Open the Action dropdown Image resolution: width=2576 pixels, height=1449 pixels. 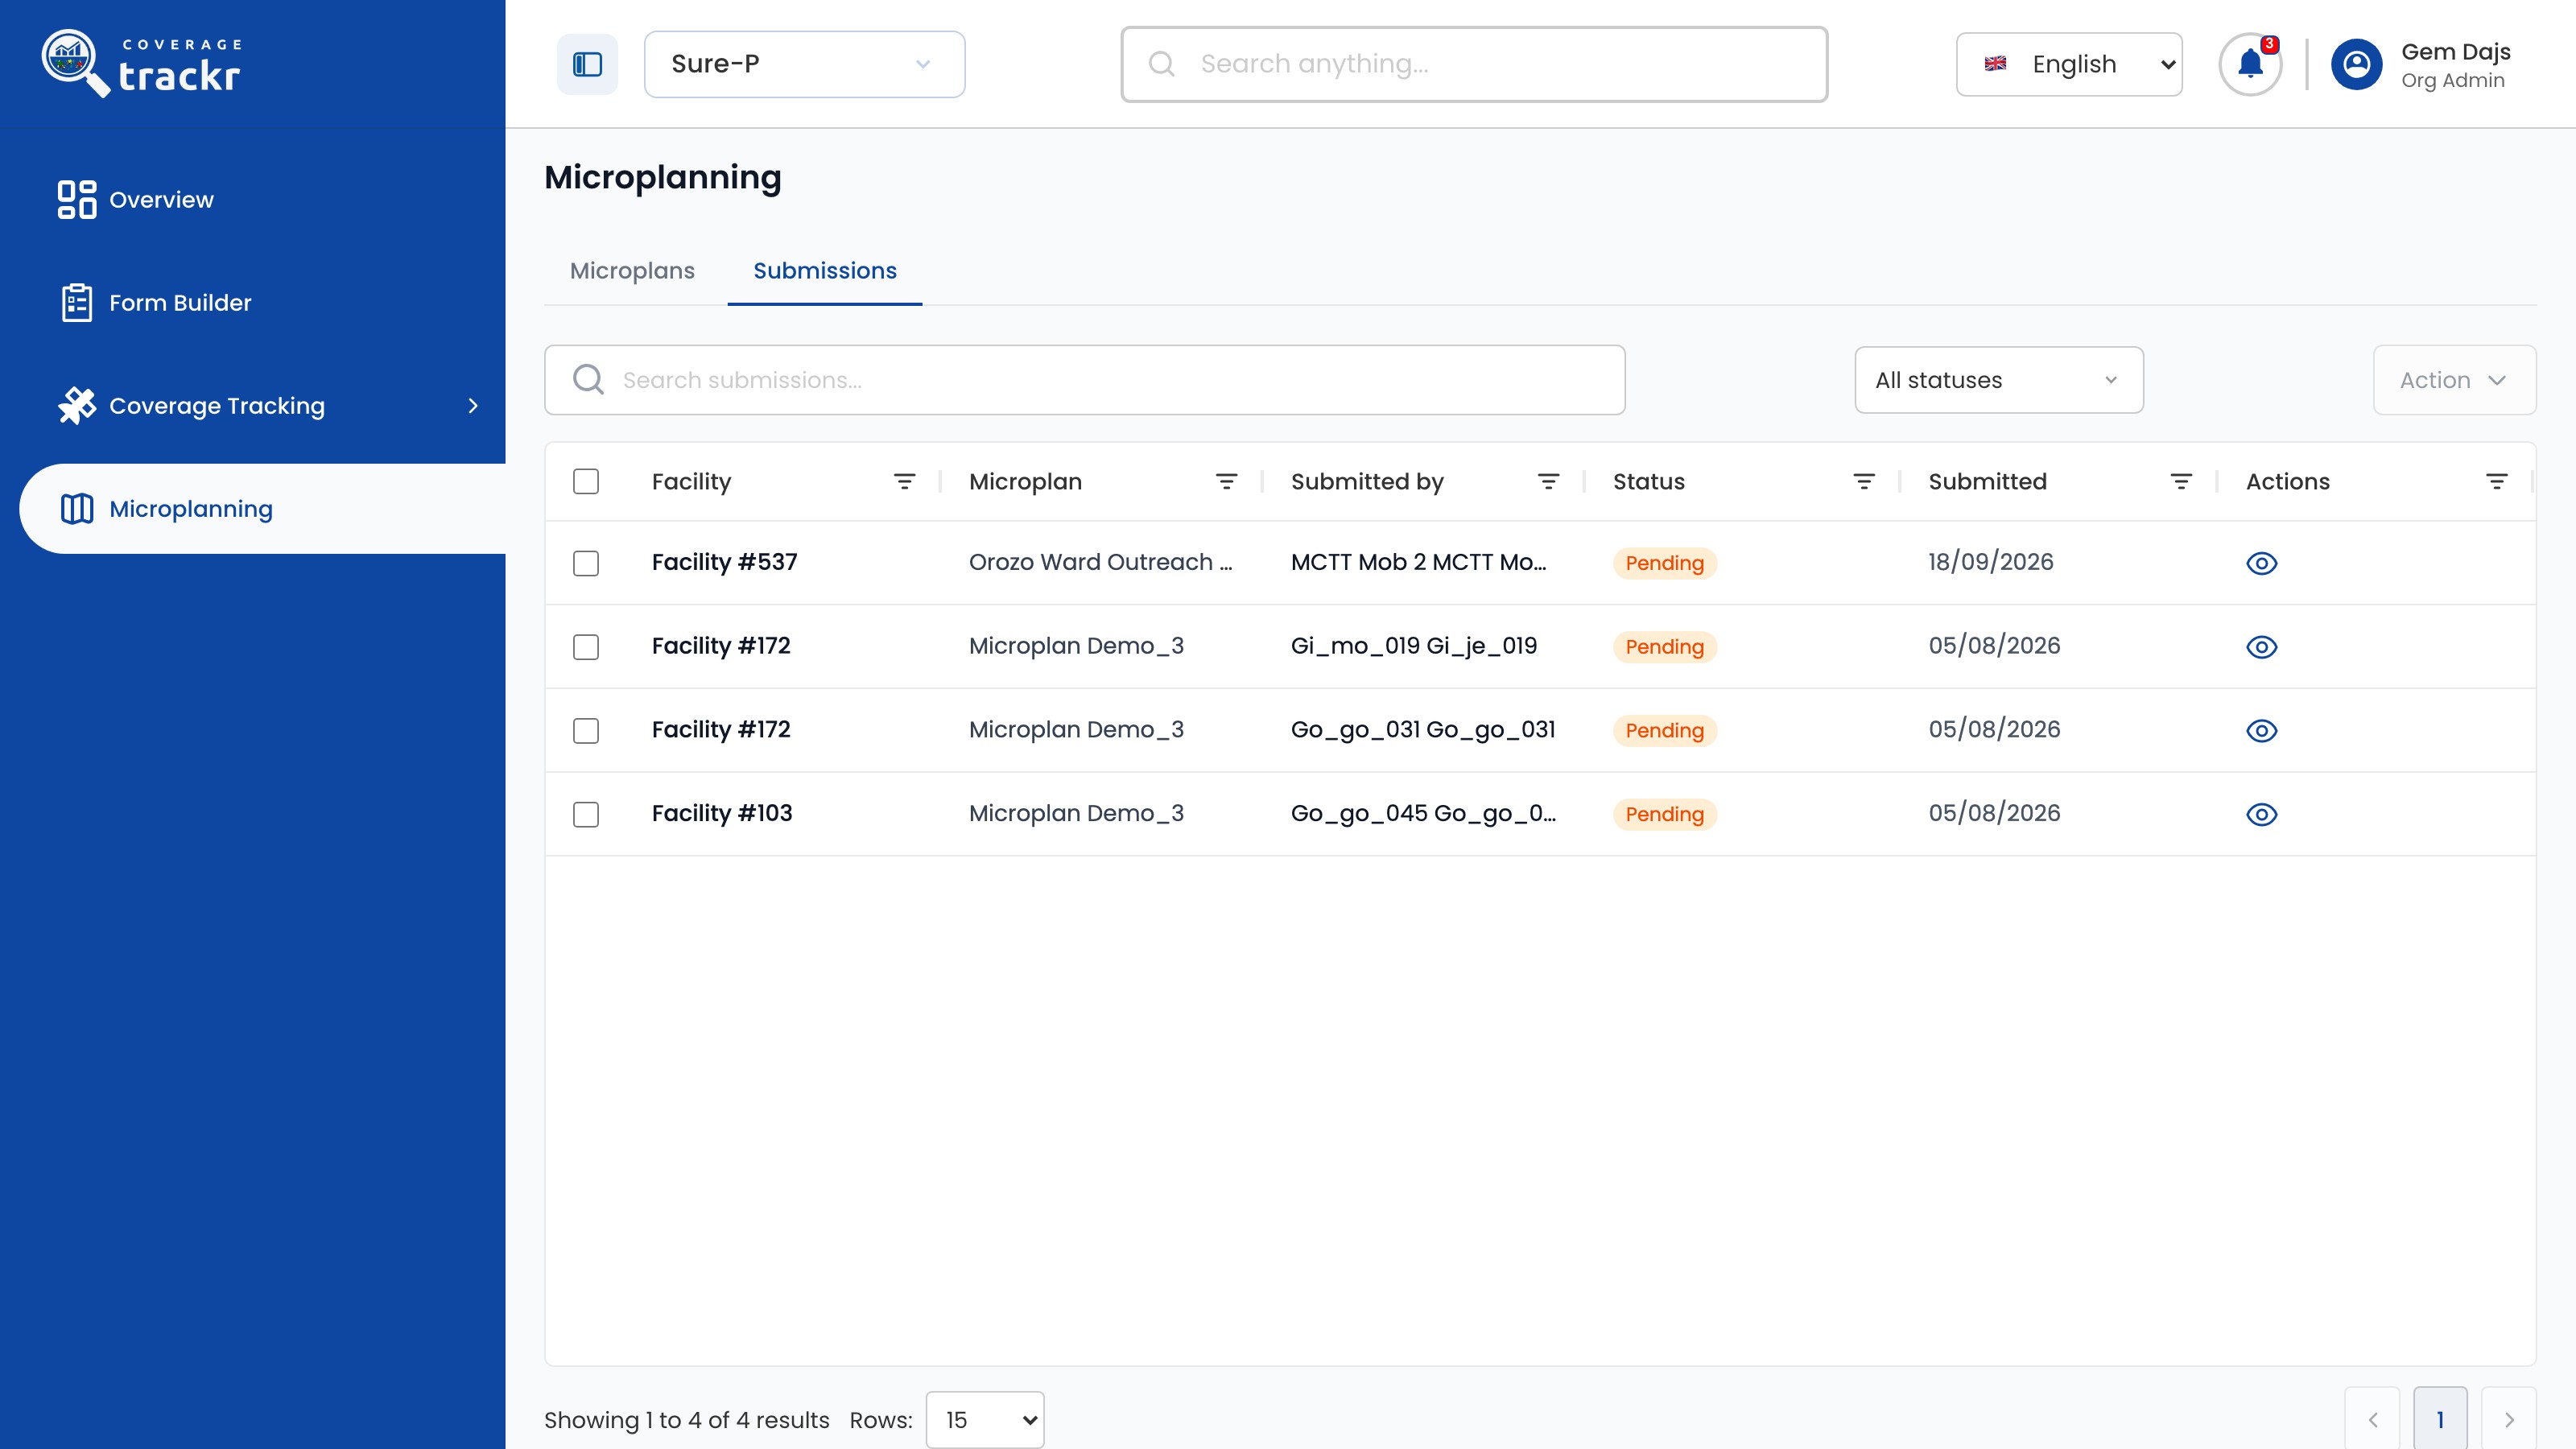2454,380
